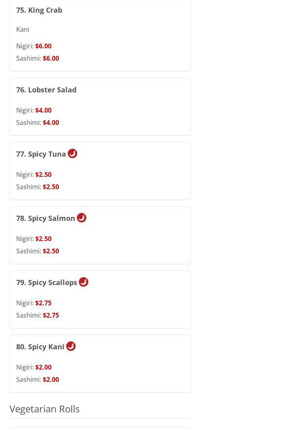Choose Spicy Tuna Sashimi $2.50 price
The image size is (305, 431).
tap(38, 187)
